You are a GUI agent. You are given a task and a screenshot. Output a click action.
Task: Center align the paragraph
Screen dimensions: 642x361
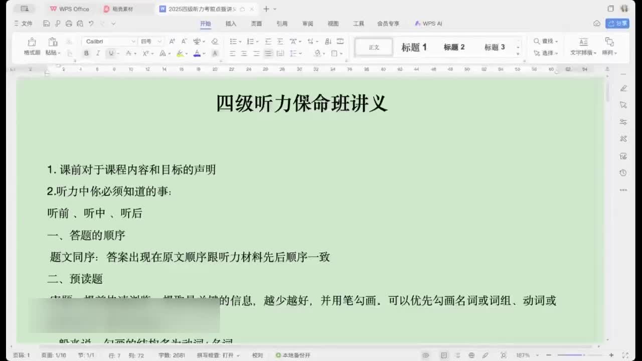click(244, 53)
